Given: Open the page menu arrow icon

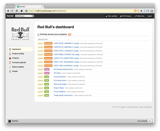Looking at the screenshot, I should tap(142, 11).
